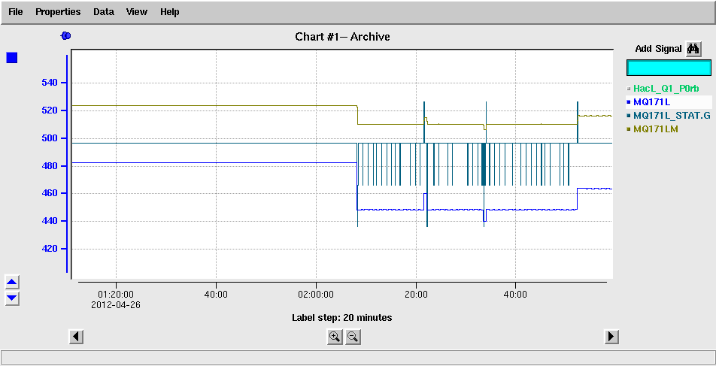This screenshot has height=366, width=716.
Task: Click the MQ171LM legend color marker
Action: click(x=629, y=129)
